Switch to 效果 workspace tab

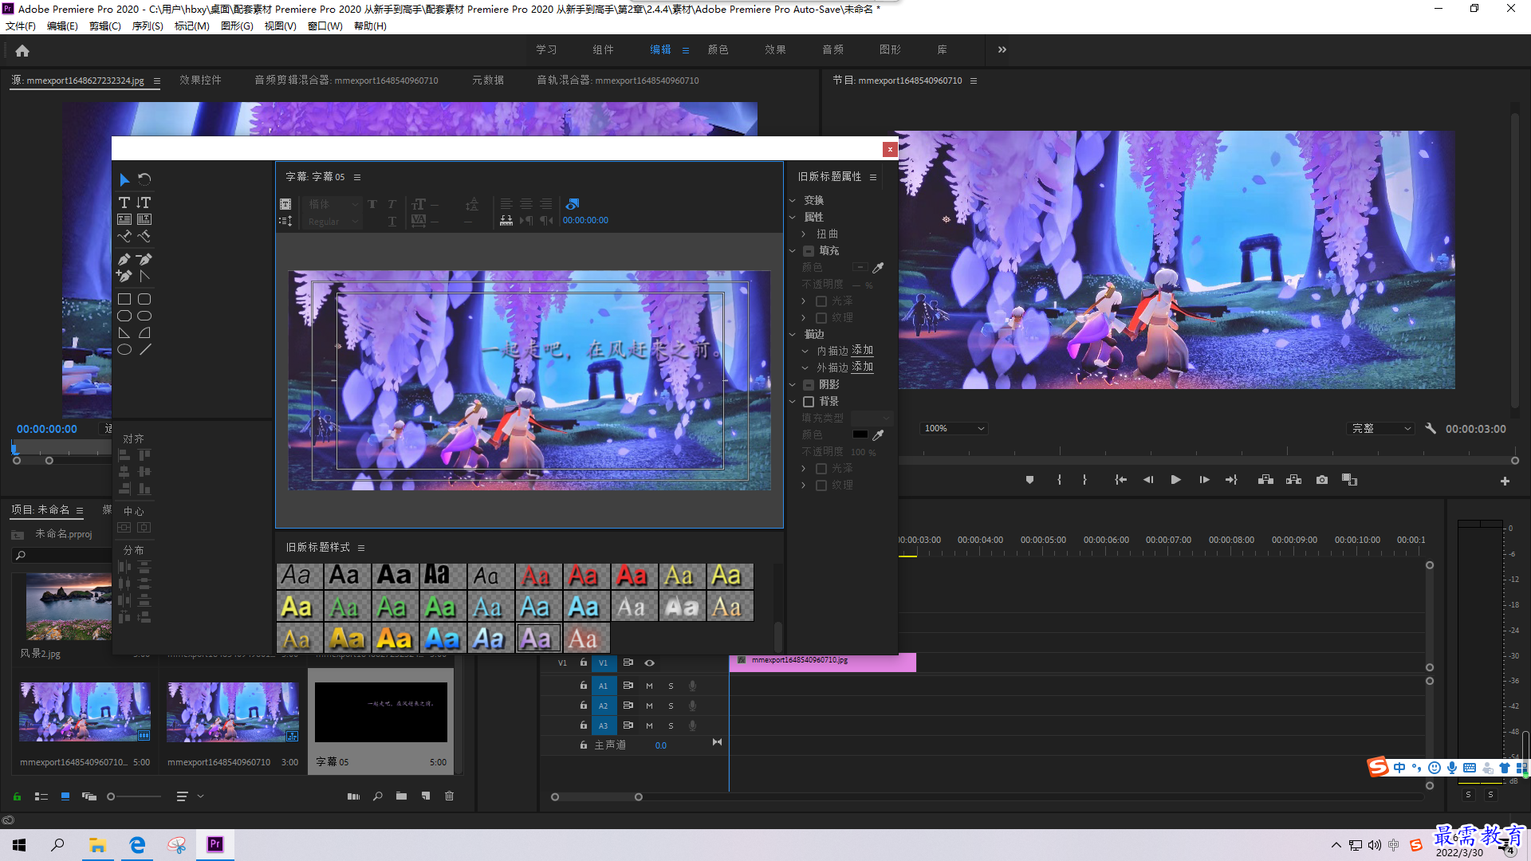(775, 49)
